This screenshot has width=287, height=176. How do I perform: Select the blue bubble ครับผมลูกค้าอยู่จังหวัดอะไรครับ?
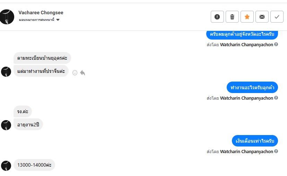coord(242,34)
